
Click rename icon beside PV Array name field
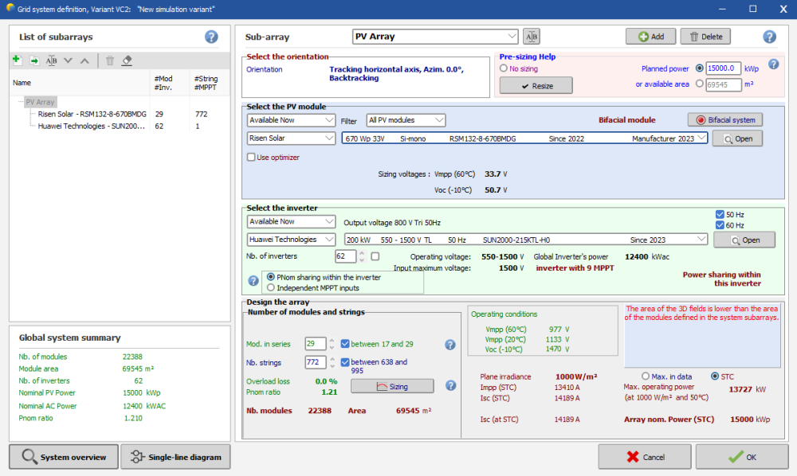click(532, 37)
